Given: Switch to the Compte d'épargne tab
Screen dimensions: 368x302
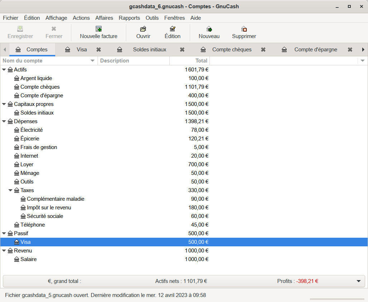Looking at the screenshot, I should [x=315, y=50].
